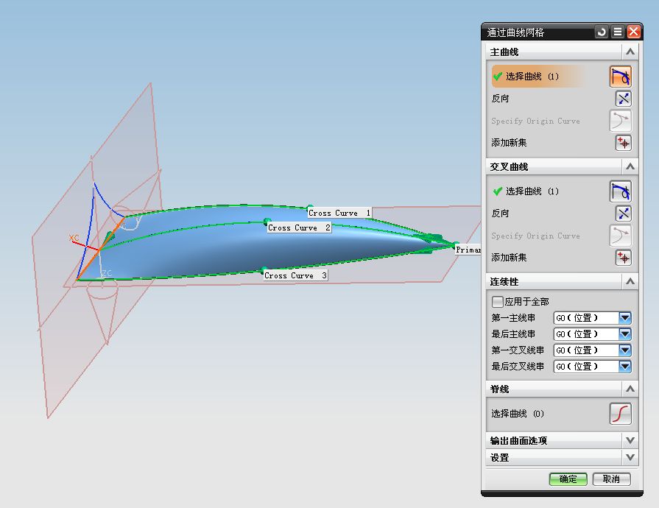Collapse the 主曲线 section
The height and width of the screenshot is (508, 659).
pos(630,52)
